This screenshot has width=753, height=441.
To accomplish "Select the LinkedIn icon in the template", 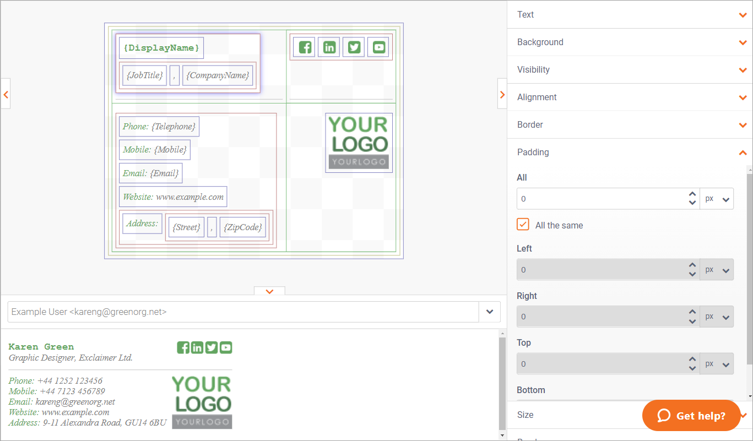I will tap(329, 47).
